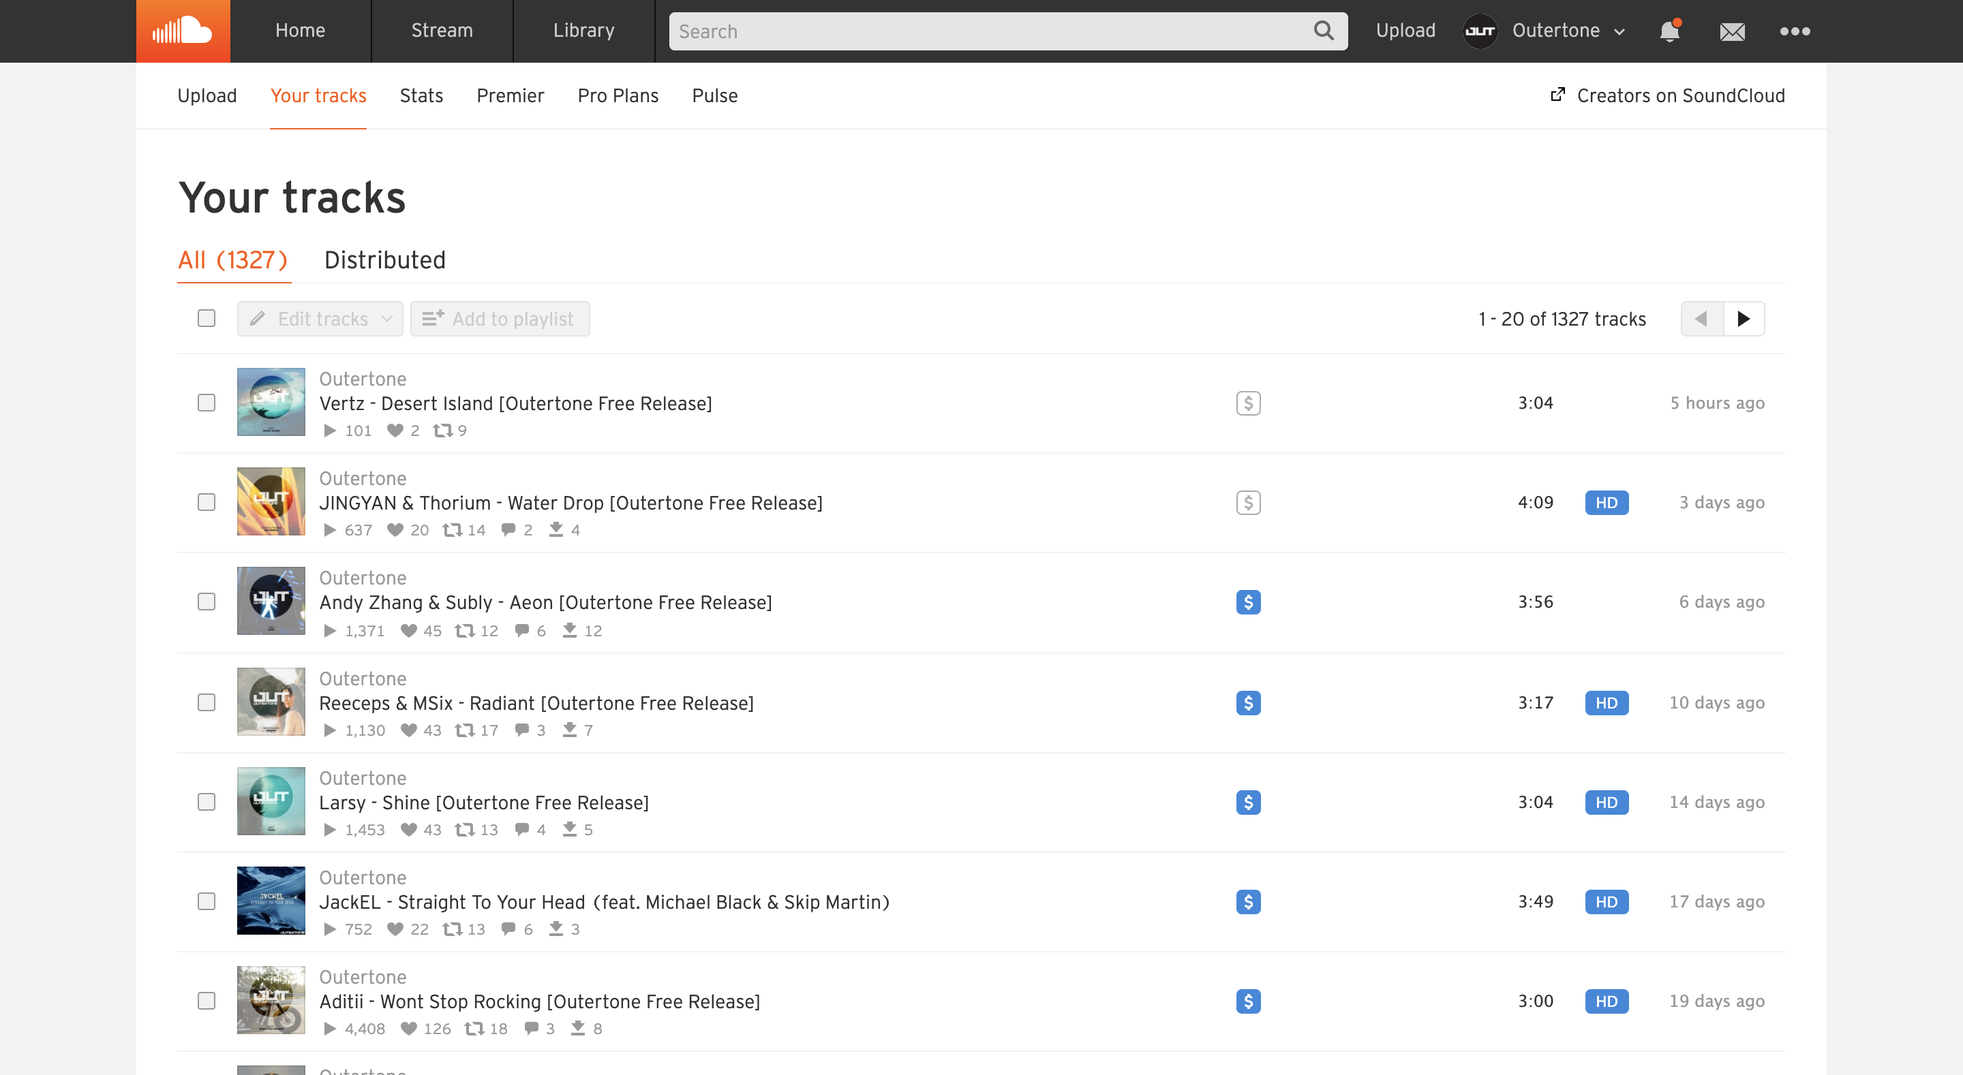Click the HD badge on Water Drop track

point(1607,502)
